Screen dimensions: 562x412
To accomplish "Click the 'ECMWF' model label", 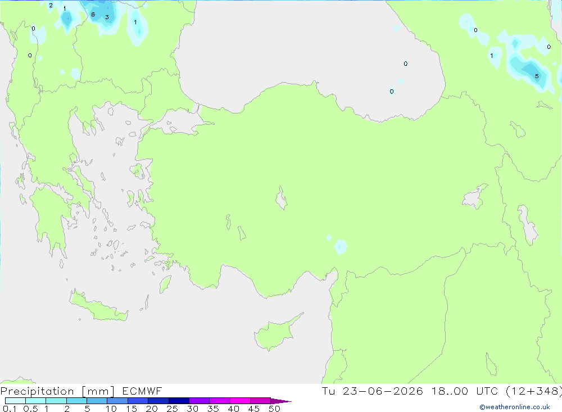I will pos(142,391).
